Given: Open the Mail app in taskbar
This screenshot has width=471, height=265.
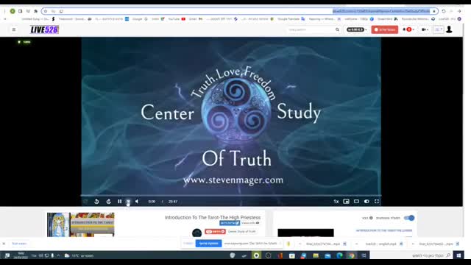Looking at the screenshot, I should [x=327, y=255].
